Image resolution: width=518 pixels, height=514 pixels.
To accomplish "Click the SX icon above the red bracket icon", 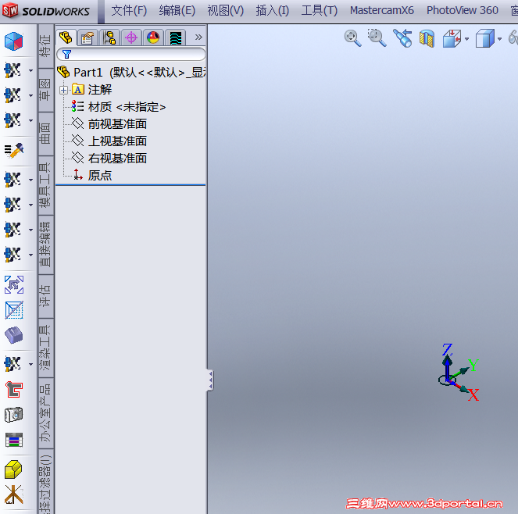I will pyautogui.click(x=13, y=364).
